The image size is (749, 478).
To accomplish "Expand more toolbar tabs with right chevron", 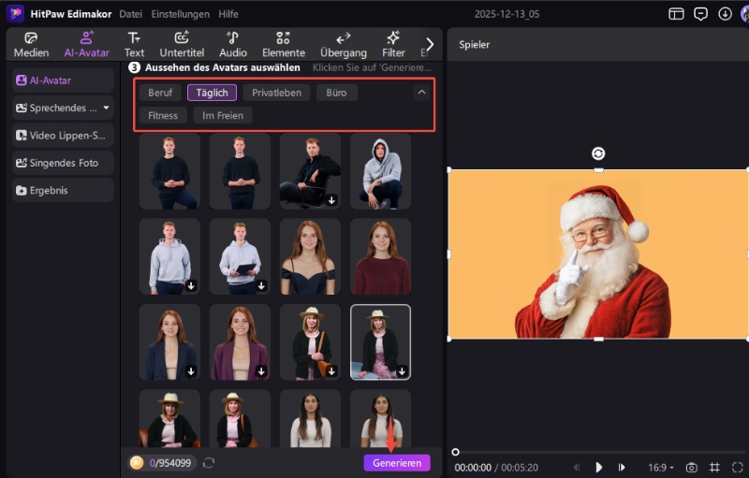I will coord(430,44).
